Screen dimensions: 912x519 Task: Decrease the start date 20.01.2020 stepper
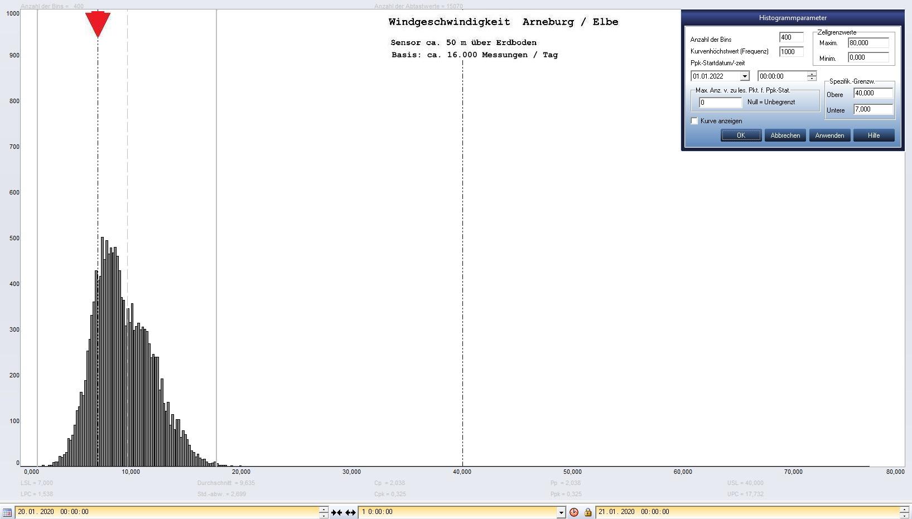(324, 515)
